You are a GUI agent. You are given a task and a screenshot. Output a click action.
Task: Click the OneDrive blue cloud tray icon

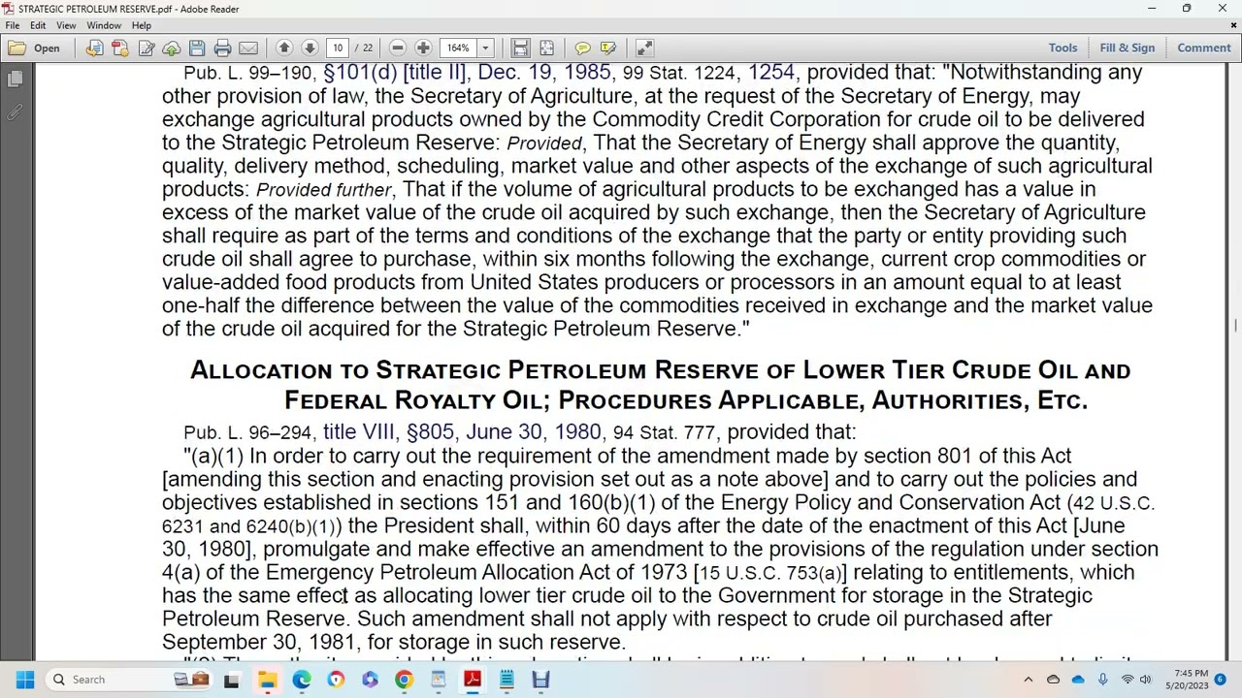tap(1077, 680)
